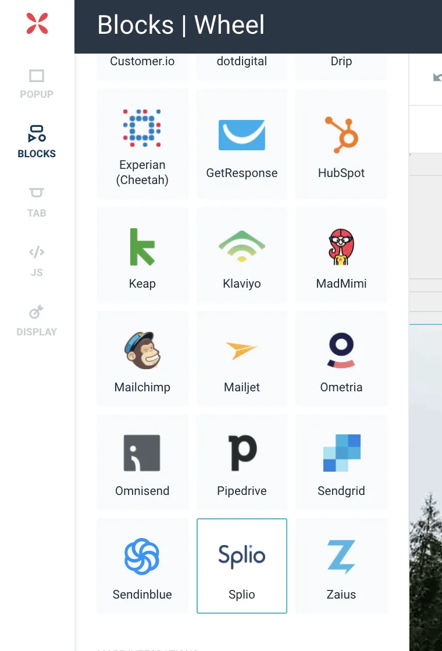Select the MadMimi integration
The width and height of the screenshot is (442, 651).
point(341,255)
